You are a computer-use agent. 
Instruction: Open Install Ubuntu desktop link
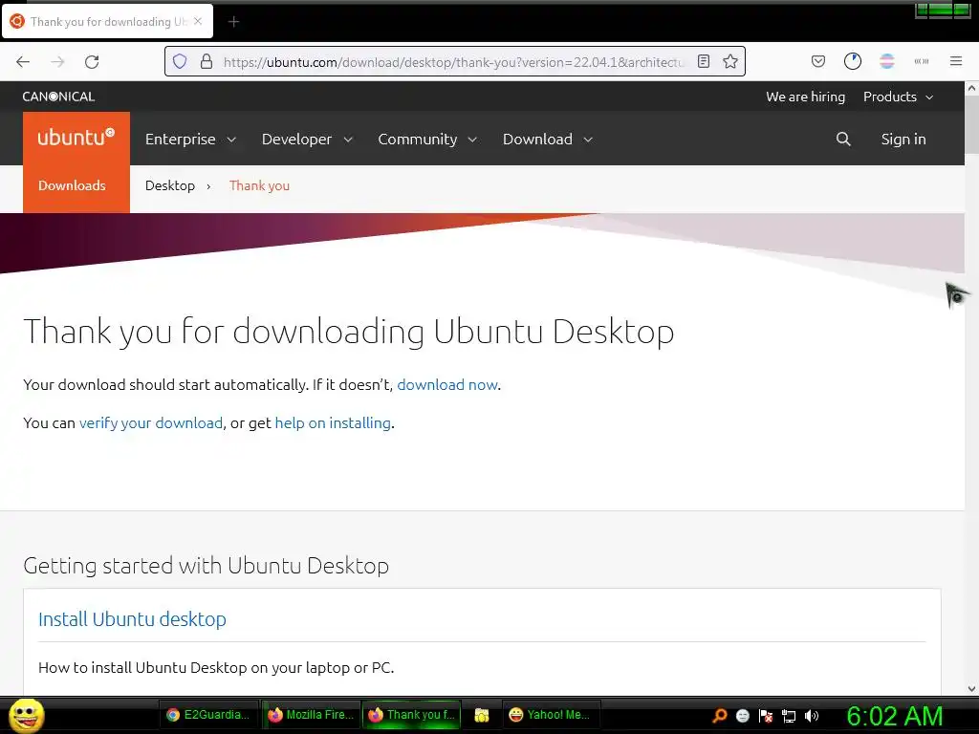[132, 619]
